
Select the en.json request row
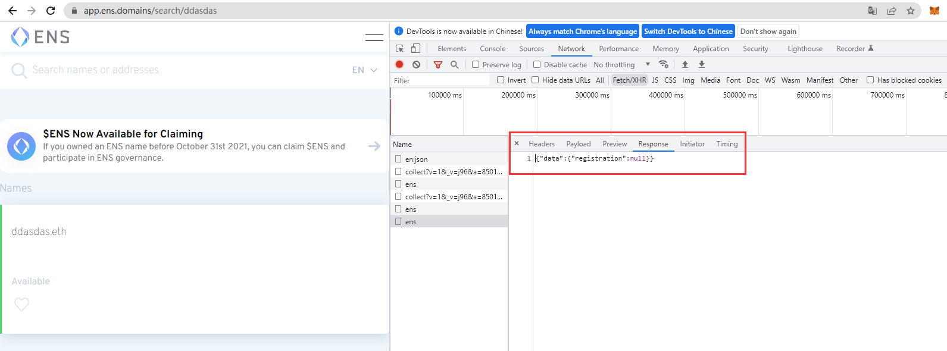tap(449, 159)
